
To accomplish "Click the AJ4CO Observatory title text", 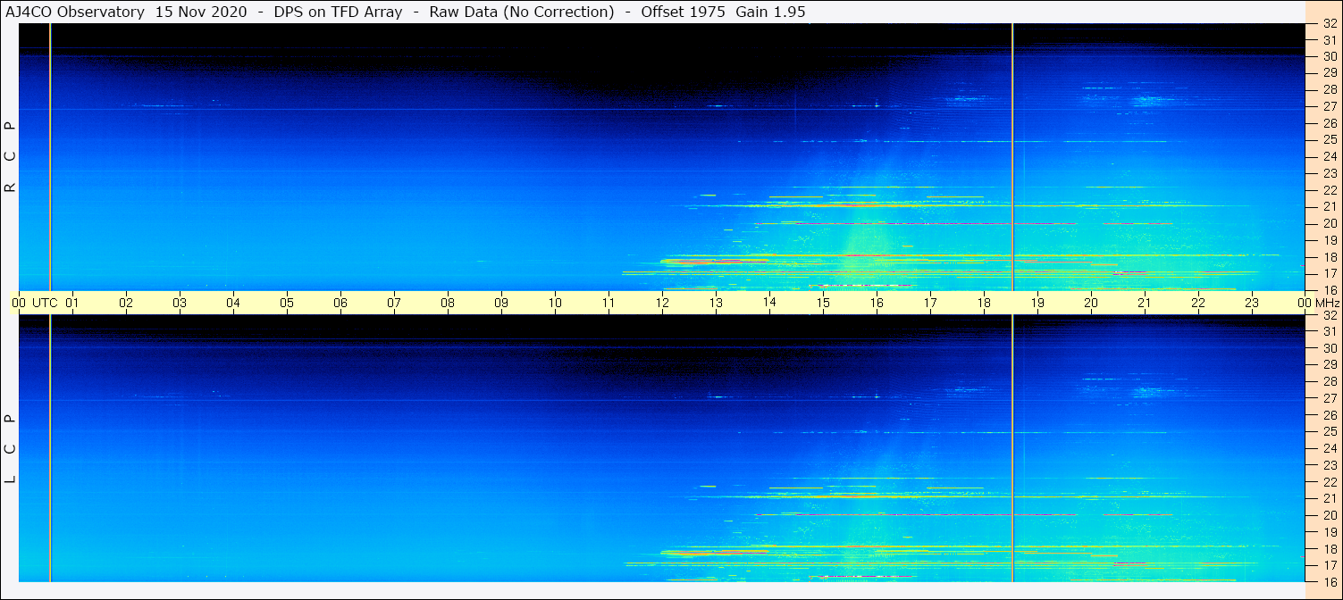I will point(76,12).
